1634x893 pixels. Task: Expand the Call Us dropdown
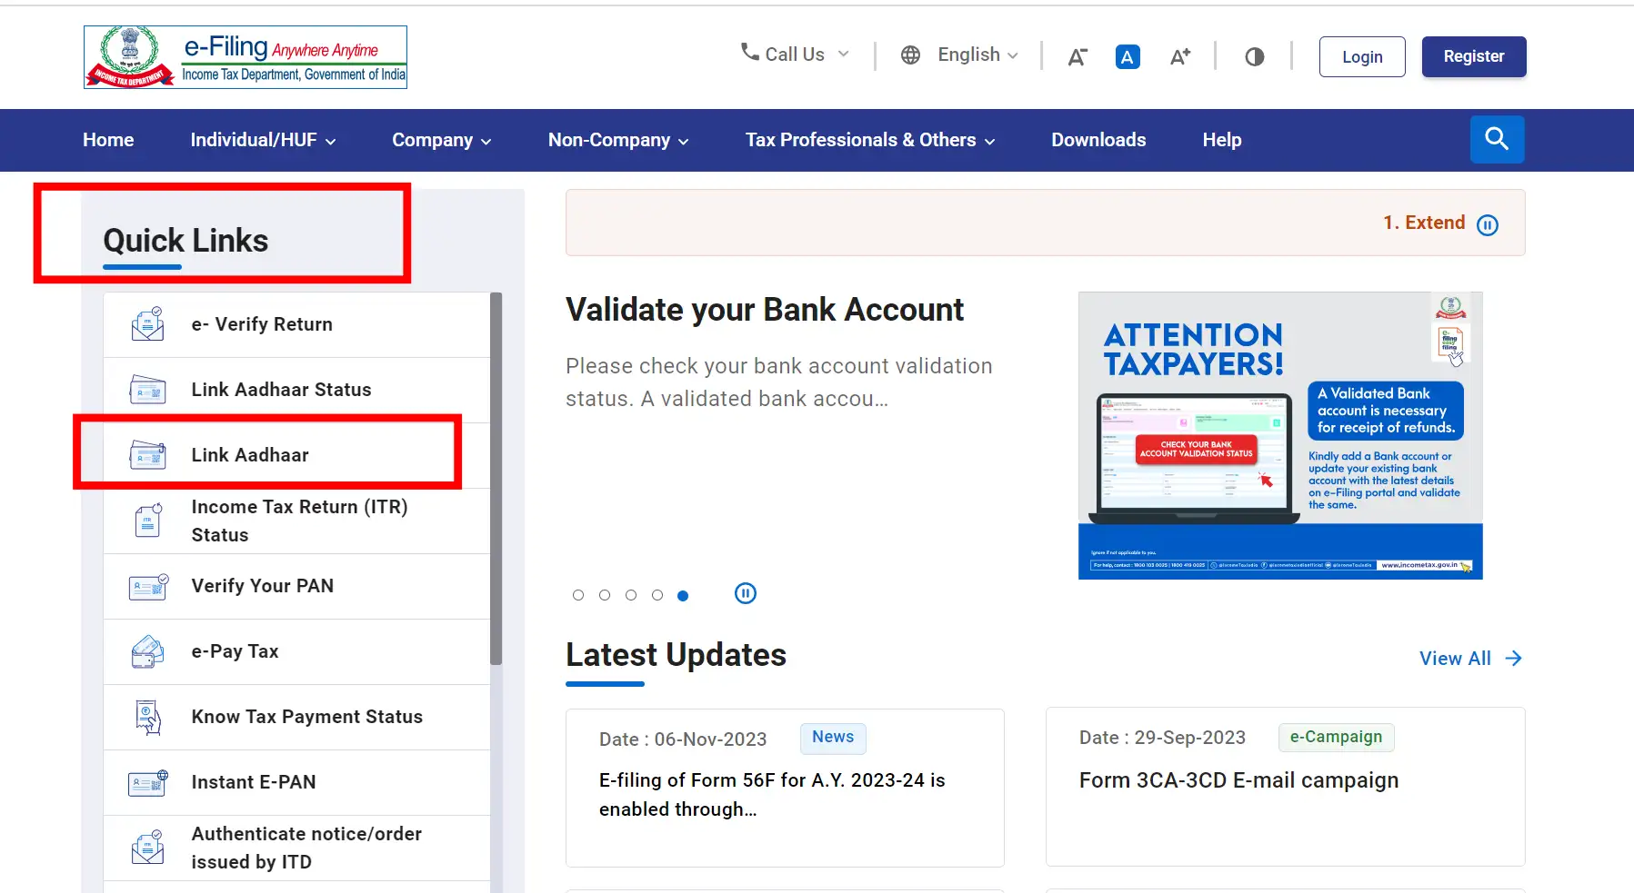click(796, 55)
